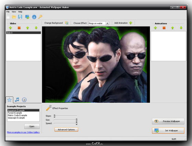This screenshot has width=192, height=146.
Task: Click the empty Animations list box
Action: pos(168,46)
